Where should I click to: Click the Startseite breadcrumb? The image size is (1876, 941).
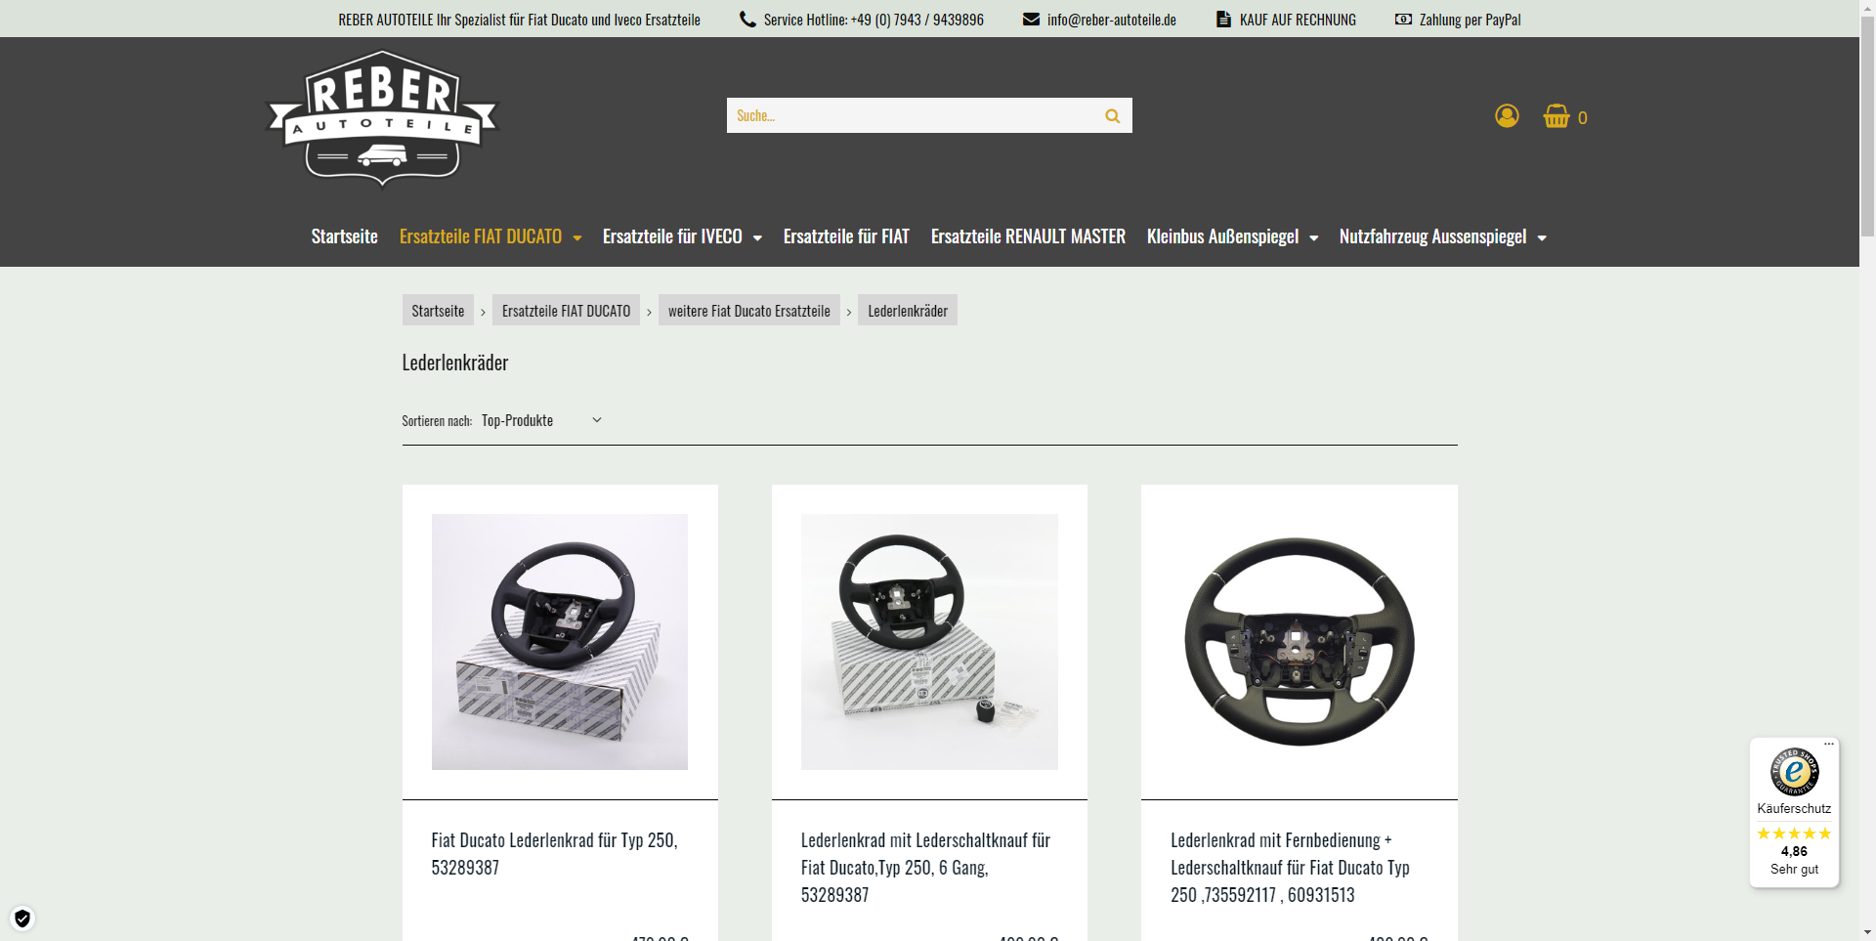point(438,311)
